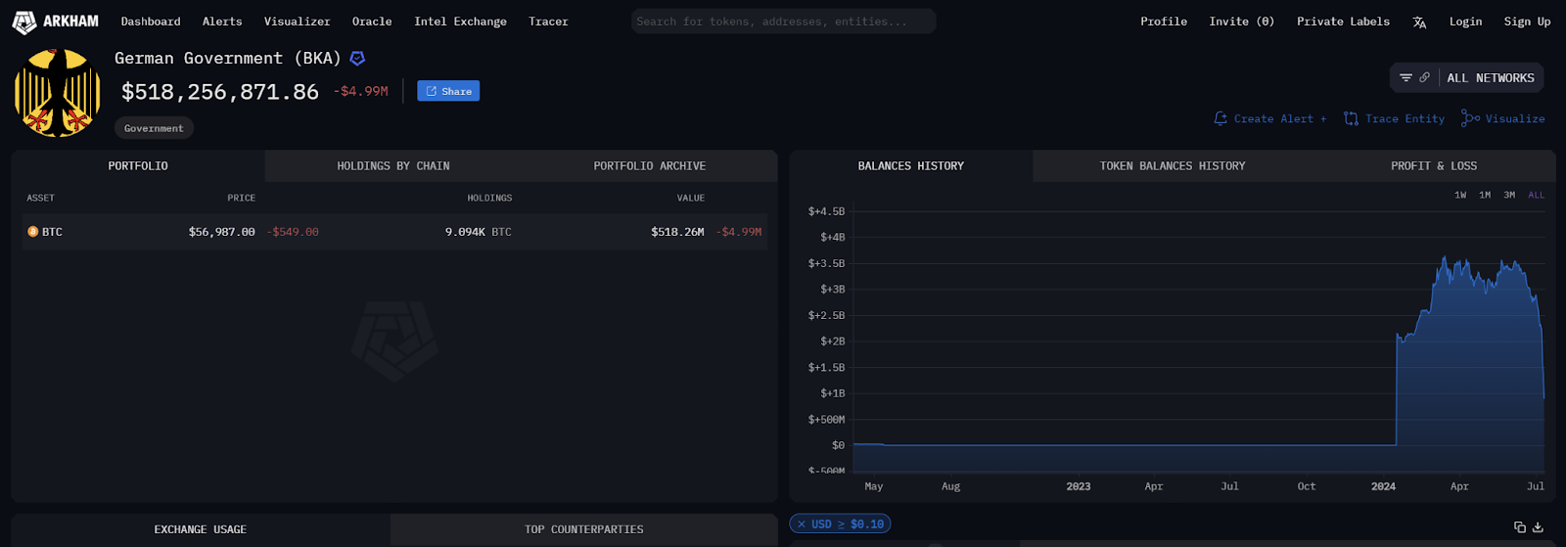The image size is (1566, 547).
Task: Set chart range to 1M
Action: tap(1485, 195)
